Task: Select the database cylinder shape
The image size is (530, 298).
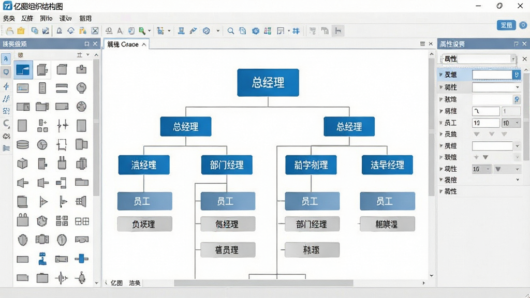Action: click(23, 145)
